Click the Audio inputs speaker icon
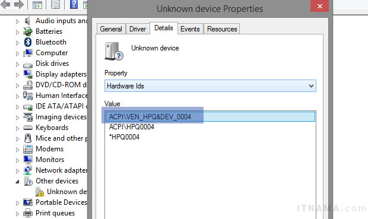 pyautogui.click(x=28, y=21)
